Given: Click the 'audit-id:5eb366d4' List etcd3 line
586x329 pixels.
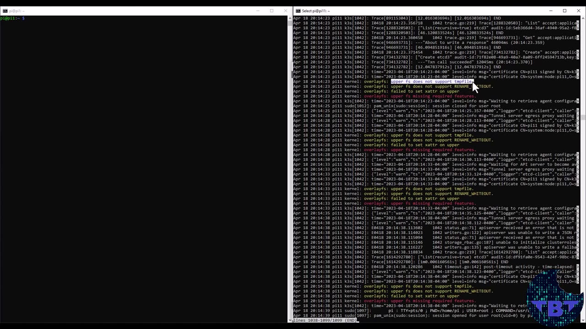Looking at the screenshot, I should [436, 28].
